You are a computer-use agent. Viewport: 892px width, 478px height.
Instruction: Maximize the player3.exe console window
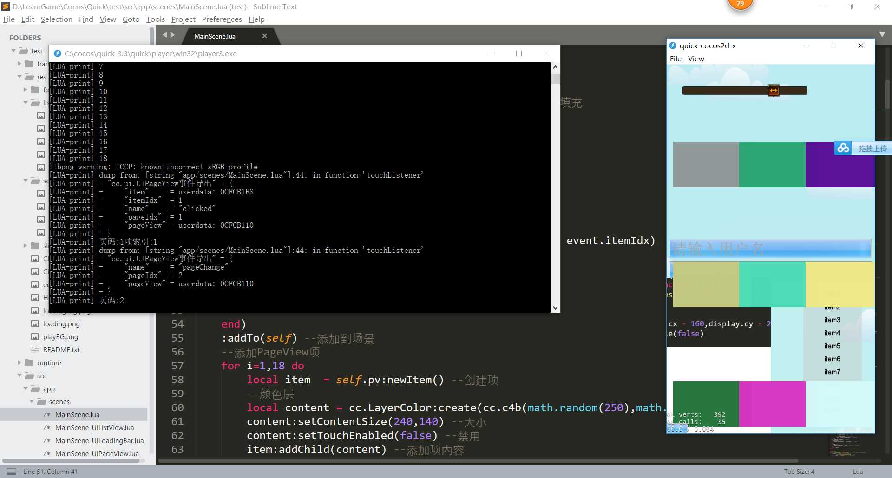pyautogui.click(x=519, y=53)
